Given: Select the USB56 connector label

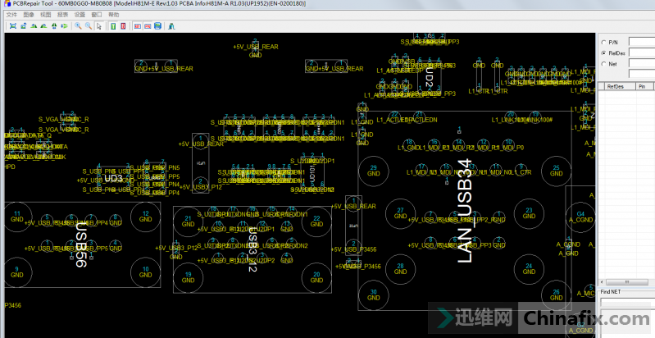Looking at the screenshot, I should [80, 244].
